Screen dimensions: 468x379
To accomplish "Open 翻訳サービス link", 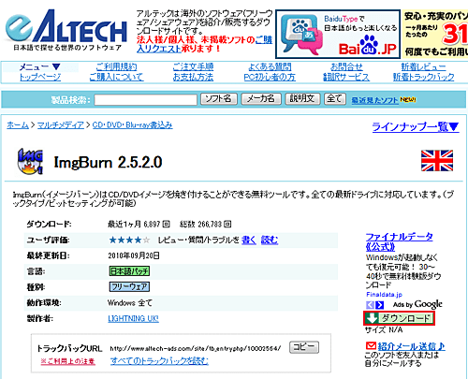I will [346, 77].
